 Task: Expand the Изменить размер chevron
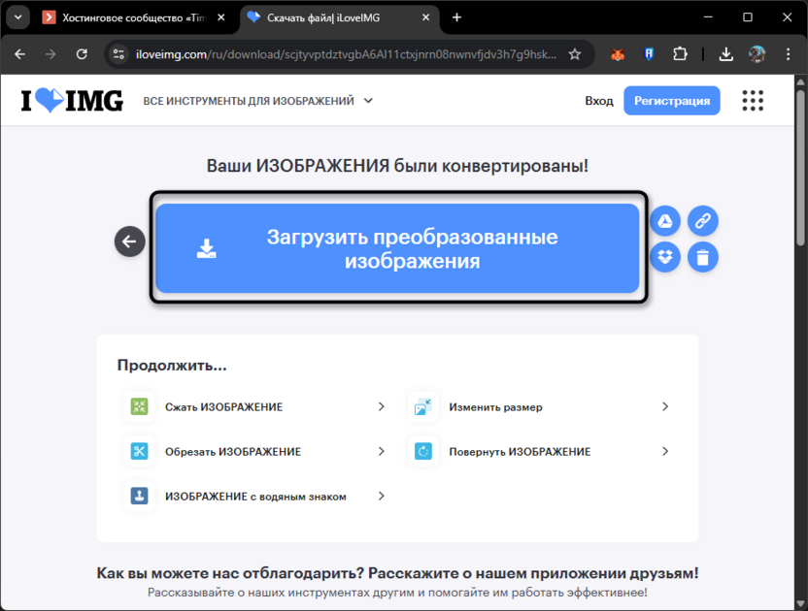pyautogui.click(x=665, y=406)
